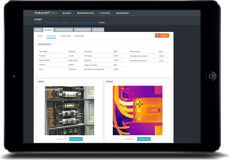Click the Refl. temp. label
230x160 pixels.
(x=88, y=56)
